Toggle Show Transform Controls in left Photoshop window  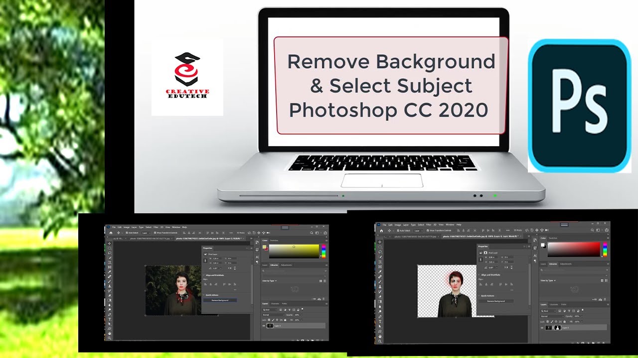[155, 233]
